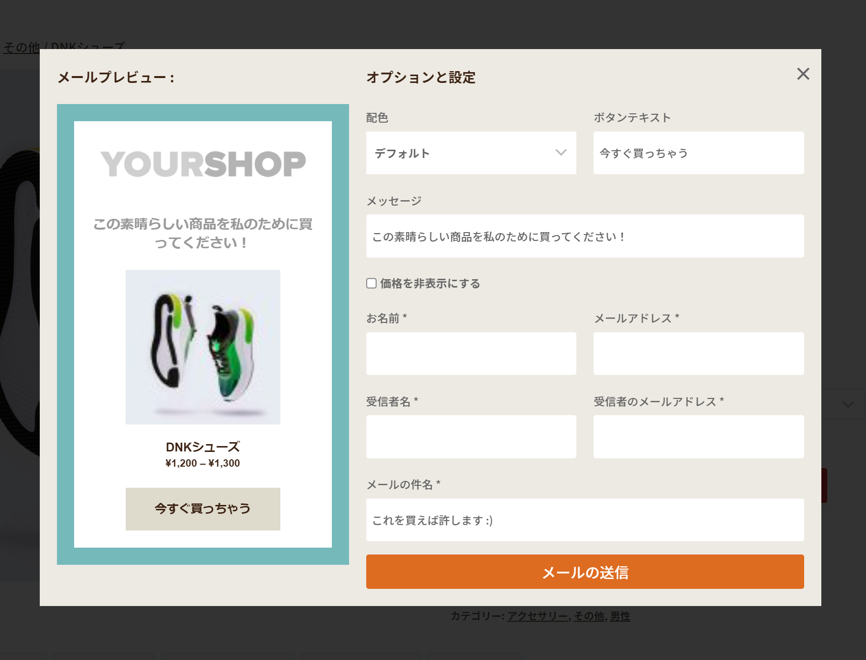Enable the 価格を非表示にする checkbox
Viewport: 866px width, 660px height.
pyautogui.click(x=372, y=283)
